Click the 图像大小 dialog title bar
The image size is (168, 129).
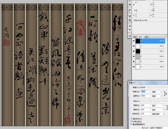148,82
